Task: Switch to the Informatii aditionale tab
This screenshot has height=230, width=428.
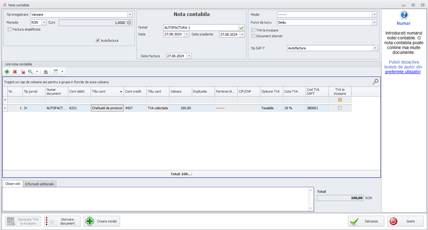Action: pyautogui.click(x=40, y=184)
